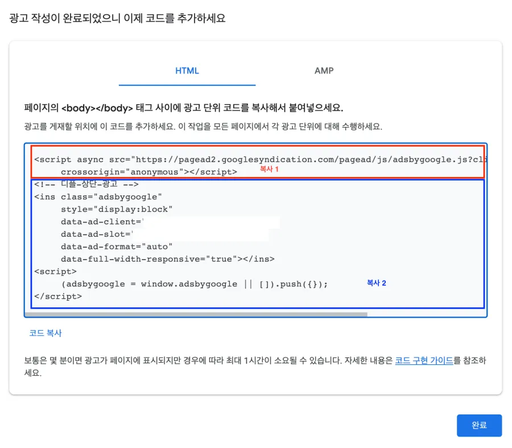Click the script async src code line
The width and height of the screenshot is (512, 448).
coord(260,159)
